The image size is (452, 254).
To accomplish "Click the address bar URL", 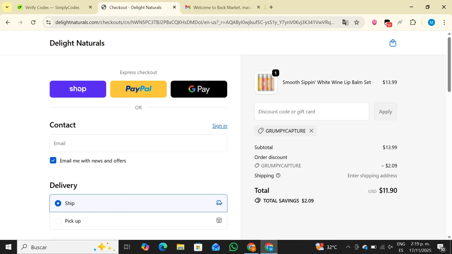I will (x=195, y=23).
